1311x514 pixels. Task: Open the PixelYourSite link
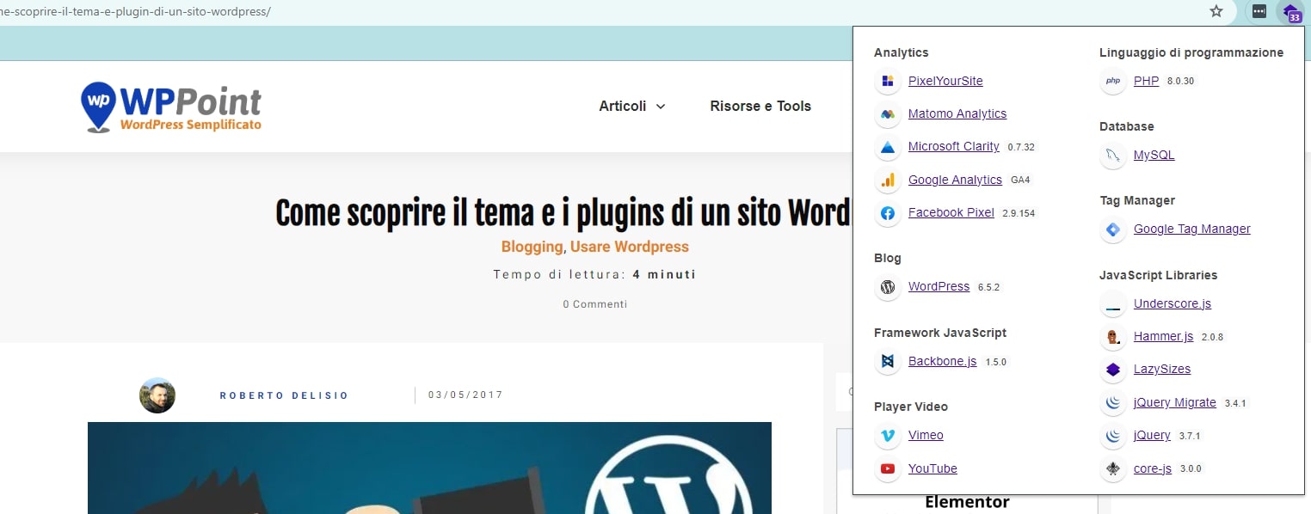945,81
